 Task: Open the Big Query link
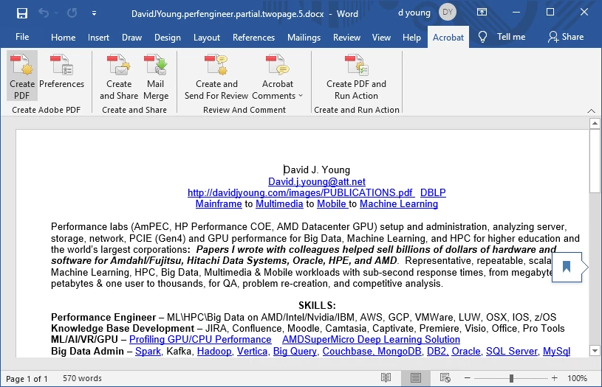pyautogui.click(x=295, y=351)
